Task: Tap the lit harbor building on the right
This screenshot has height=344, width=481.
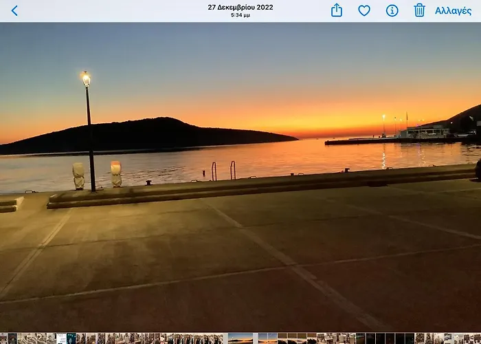Action: tap(426, 132)
